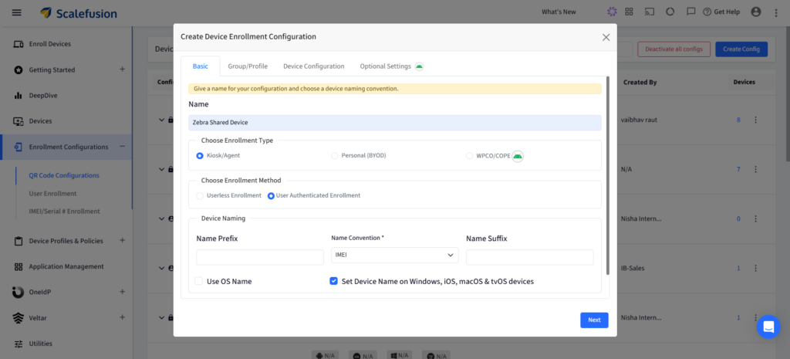Open the device count 8 link
The image size is (790, 359).
coord(738,120)
